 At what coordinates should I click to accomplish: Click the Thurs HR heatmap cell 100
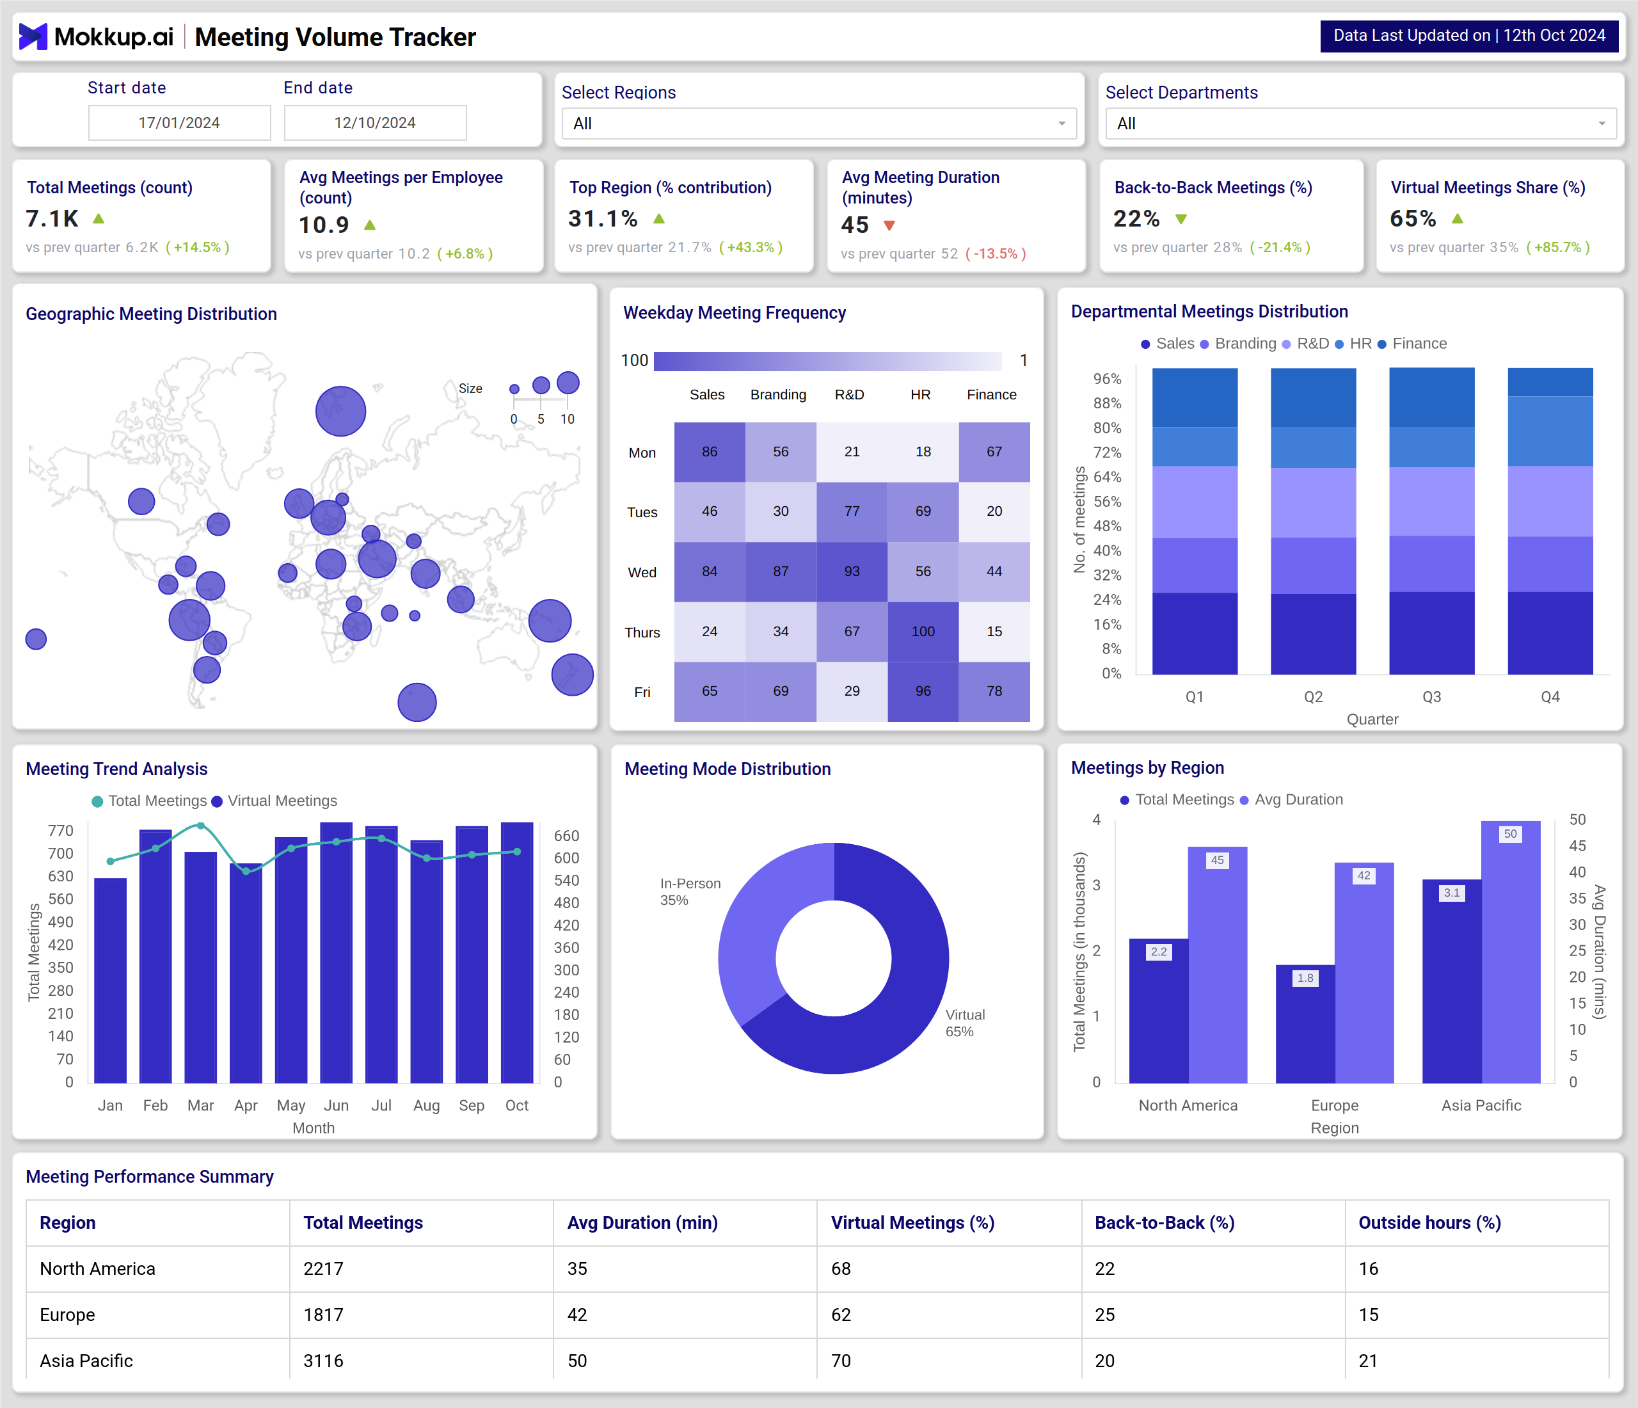coord(923,632)
